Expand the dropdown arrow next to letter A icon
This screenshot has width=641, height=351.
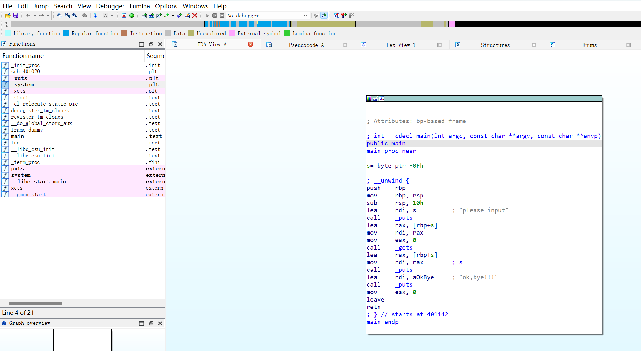112,15
